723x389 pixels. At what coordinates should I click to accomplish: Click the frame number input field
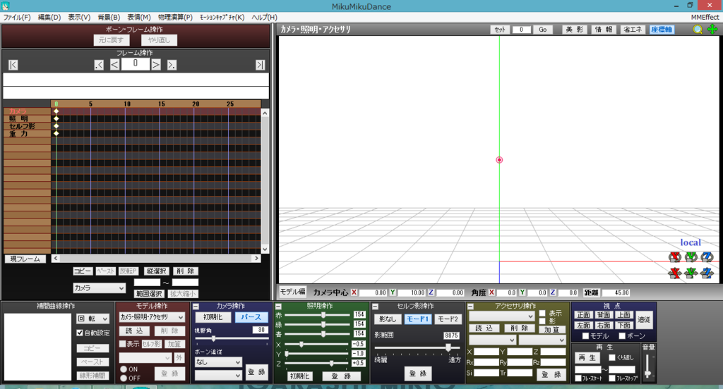tap(136, 64)
